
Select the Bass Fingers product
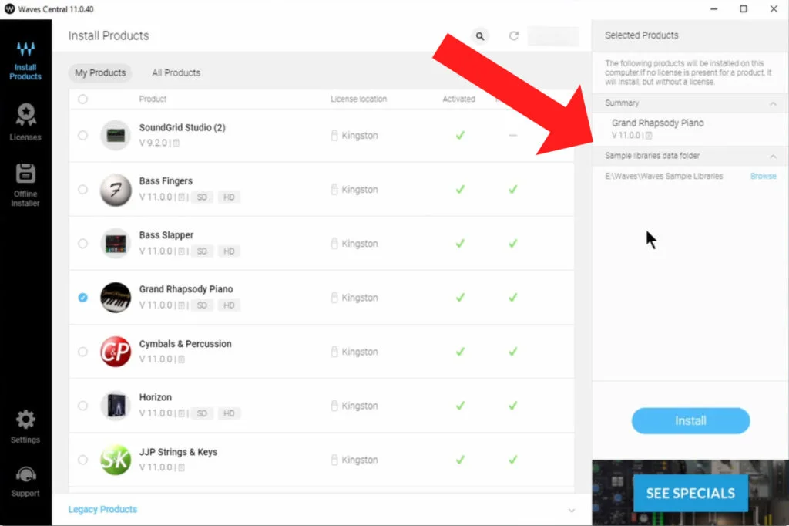[x=82, y=190]
